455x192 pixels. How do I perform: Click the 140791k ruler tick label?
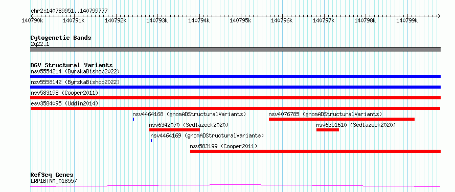74,20
